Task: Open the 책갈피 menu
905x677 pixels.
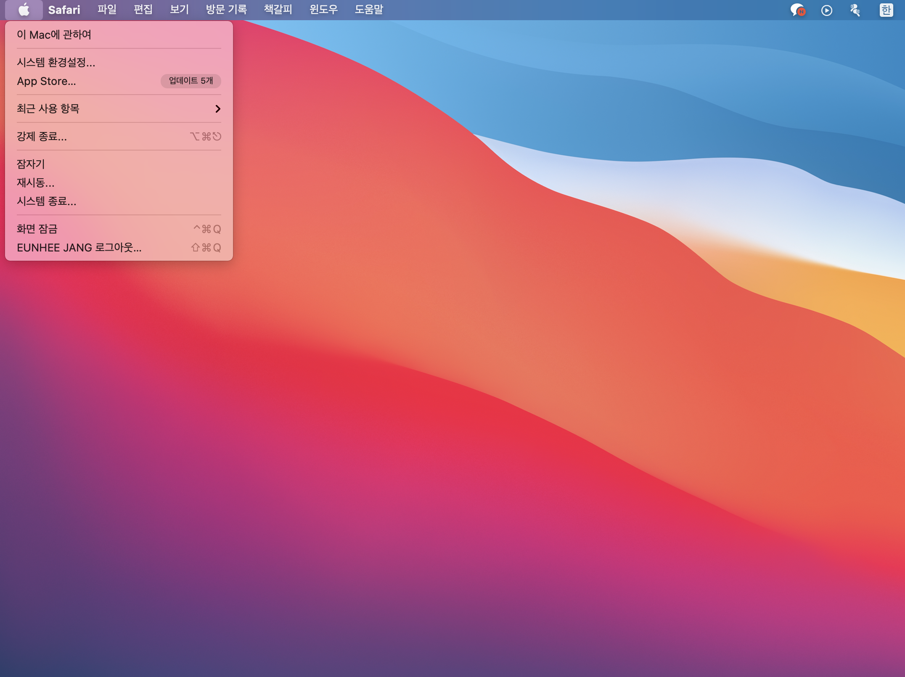Action: point(278,10)
